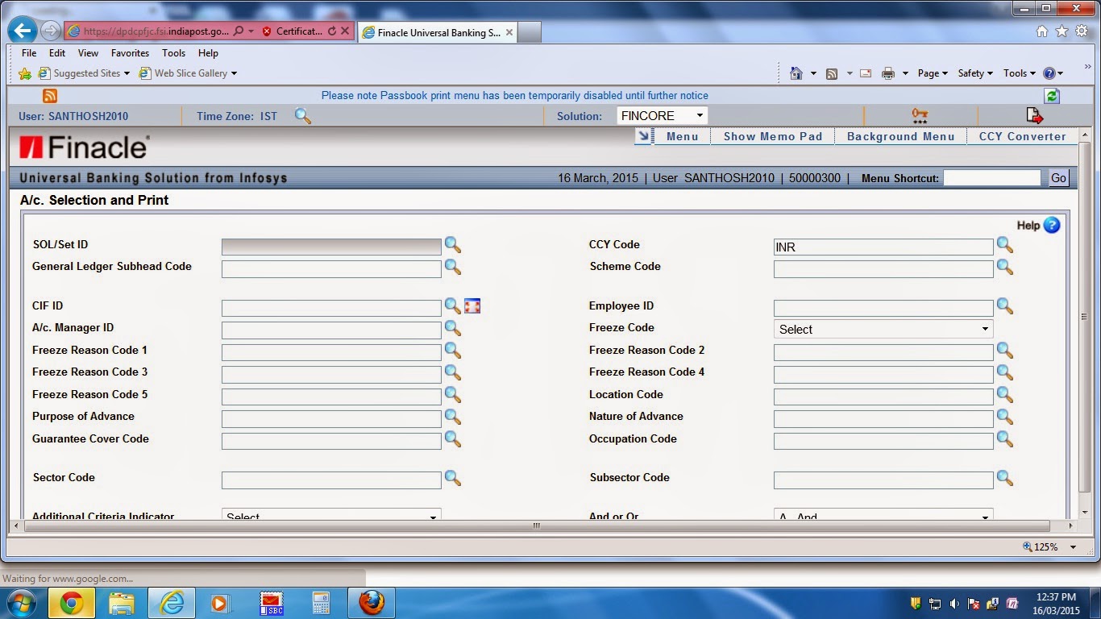Open lookup for Location Code
Image resolution: width=1101 pixels, height=619 pixels.
(x=1005, y=395)
